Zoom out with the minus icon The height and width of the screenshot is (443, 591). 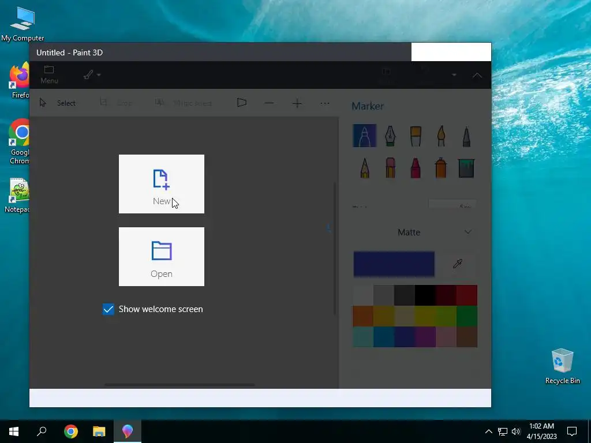[x=269, y=103]
